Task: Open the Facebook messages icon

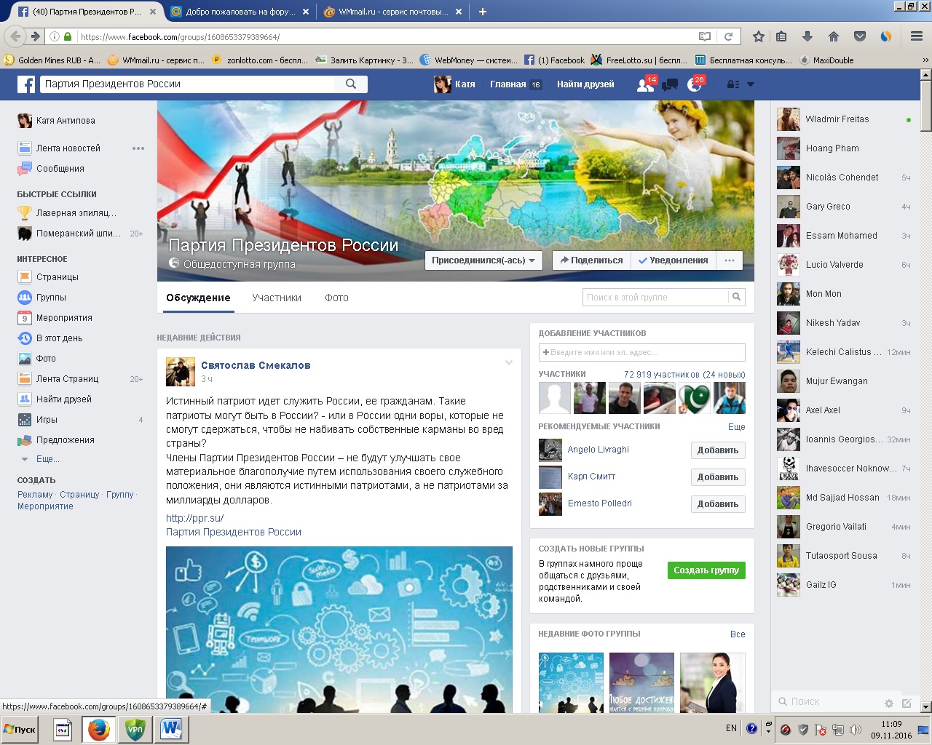Action: (x=670, y=84)
